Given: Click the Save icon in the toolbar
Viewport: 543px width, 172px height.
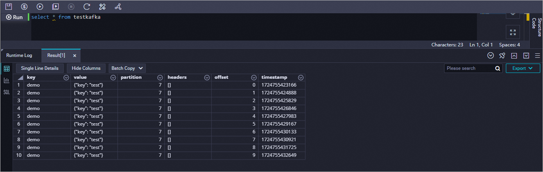Looking at the screenshot, I should tap(9, 6).
